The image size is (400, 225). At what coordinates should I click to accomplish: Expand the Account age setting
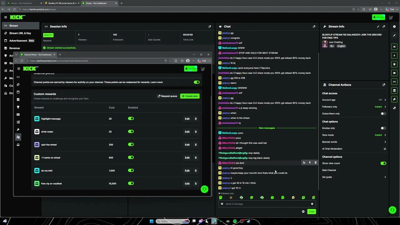(x=385, y=100)
